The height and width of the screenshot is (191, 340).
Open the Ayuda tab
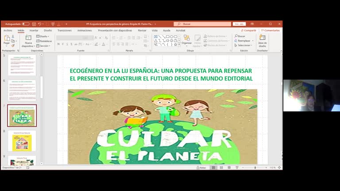click(x=166, y=31)
